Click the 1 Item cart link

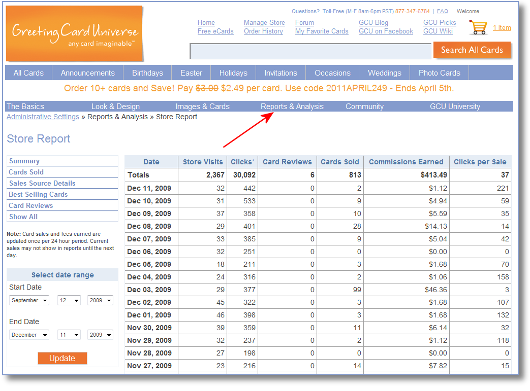click(x=502, y=28)
